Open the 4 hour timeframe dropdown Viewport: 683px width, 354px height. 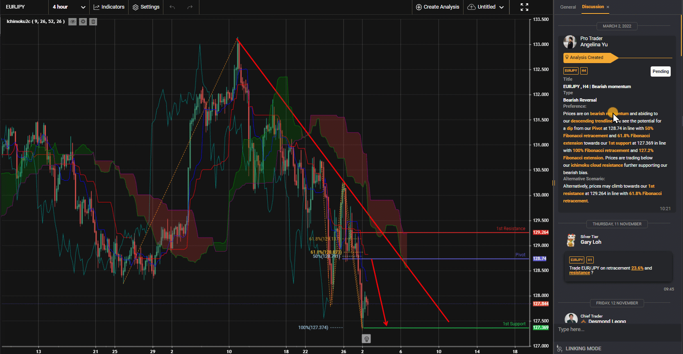coord(69,7)
